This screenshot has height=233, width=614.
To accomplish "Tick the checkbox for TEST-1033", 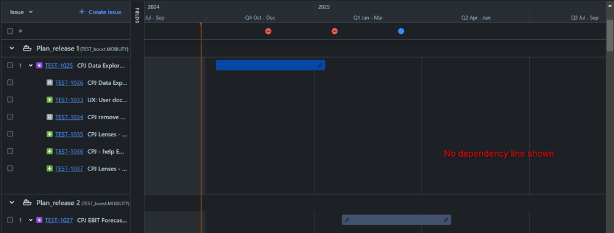I will pos(10,100).
